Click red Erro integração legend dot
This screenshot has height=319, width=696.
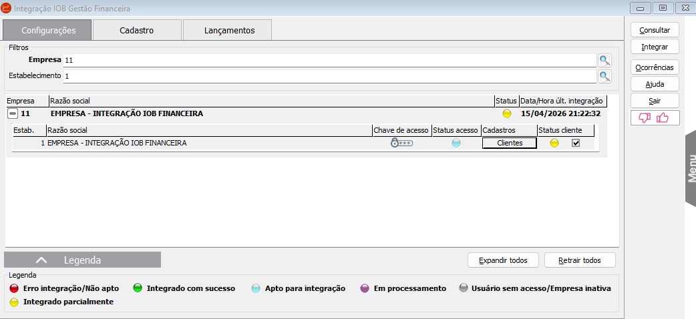14,288
